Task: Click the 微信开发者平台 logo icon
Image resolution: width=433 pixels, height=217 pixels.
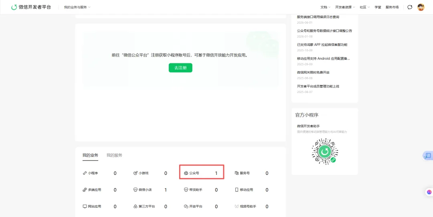Action: pos(14,7)
